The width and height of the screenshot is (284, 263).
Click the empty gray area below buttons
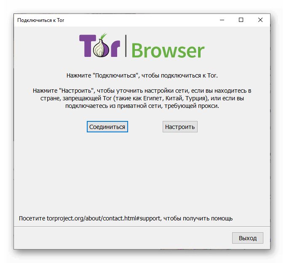(x=142, y=172)
